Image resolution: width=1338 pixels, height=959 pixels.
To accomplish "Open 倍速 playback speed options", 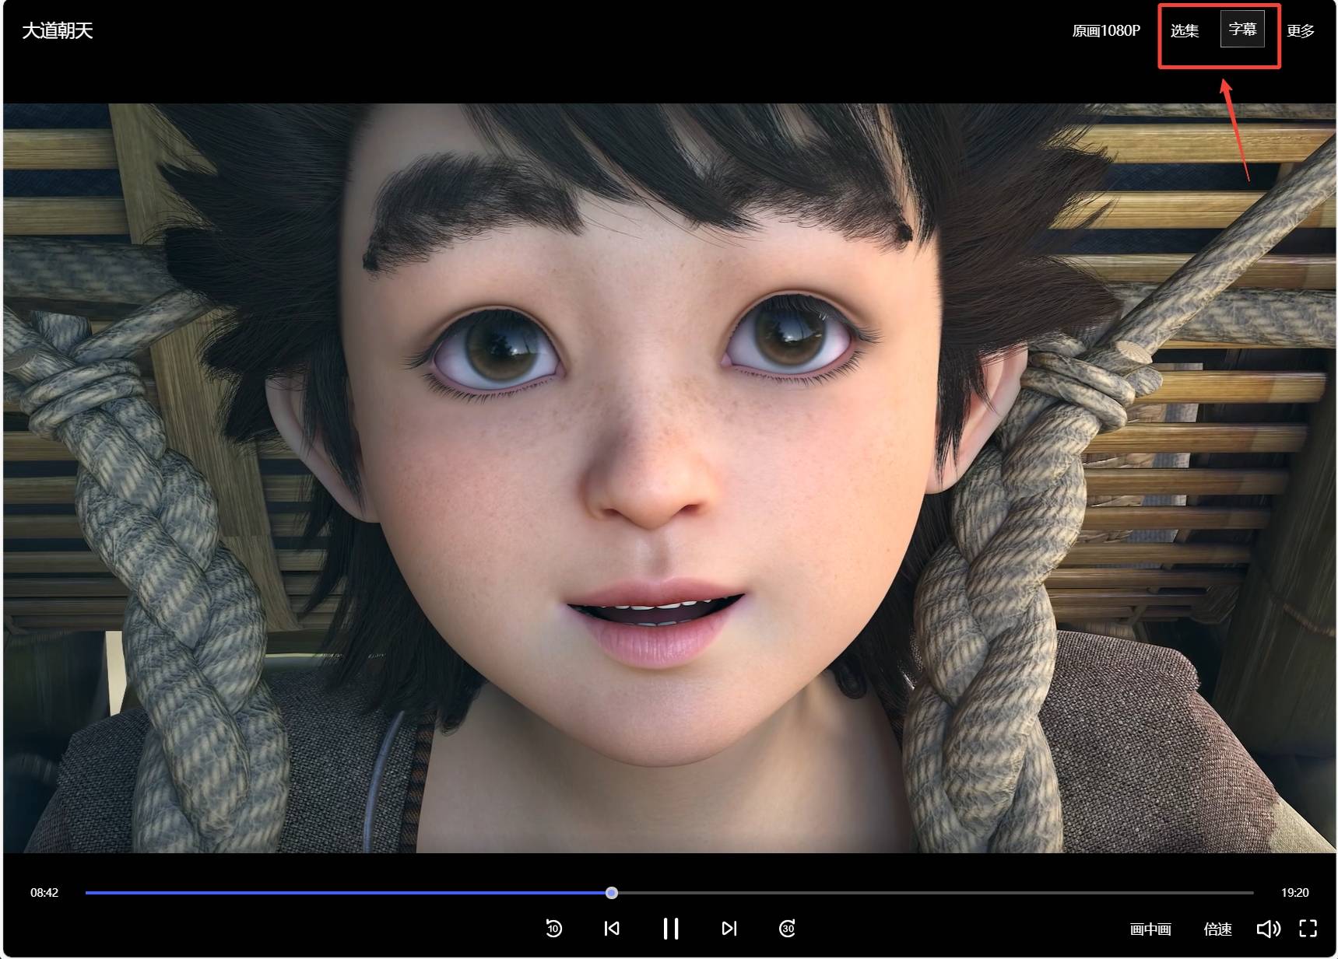I will tap(1218, 929).
